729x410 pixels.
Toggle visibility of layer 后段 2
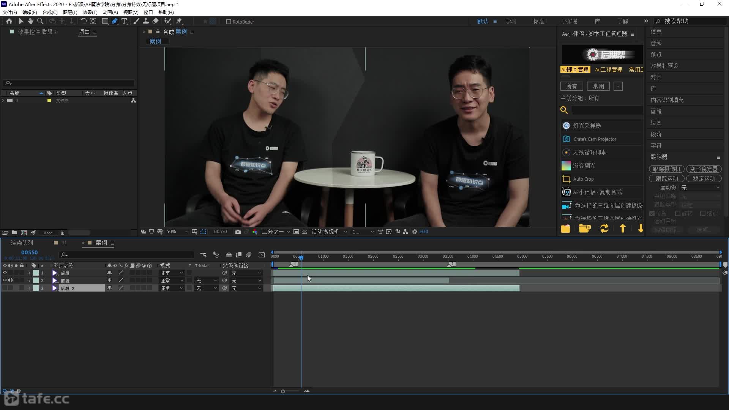click(x=5, y=288)
